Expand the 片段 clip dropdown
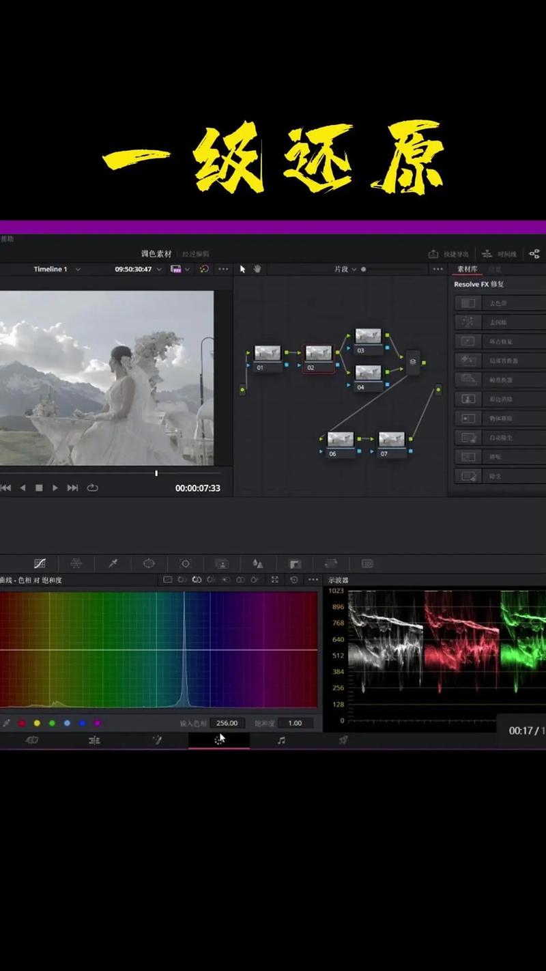The height and width of the screenshot is (971, 546). point(354,269)
